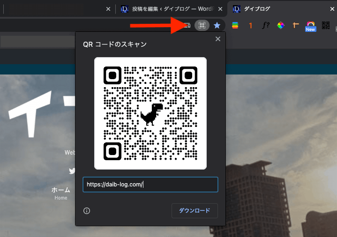Close the ダイブログ tab
337x237 pixels.
coord(332,9)
